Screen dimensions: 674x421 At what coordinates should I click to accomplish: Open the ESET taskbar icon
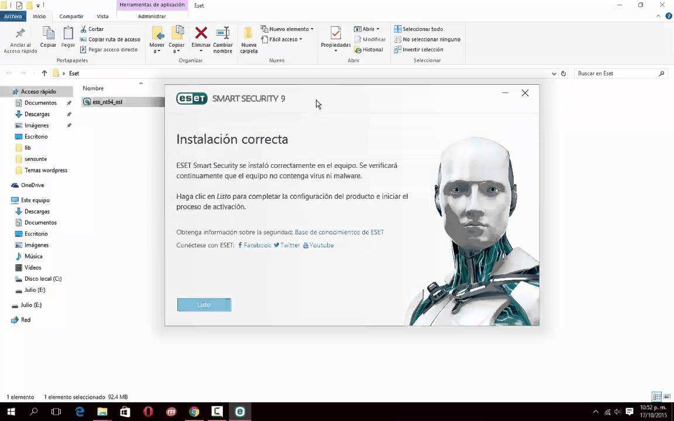click(x=240, y=412)
